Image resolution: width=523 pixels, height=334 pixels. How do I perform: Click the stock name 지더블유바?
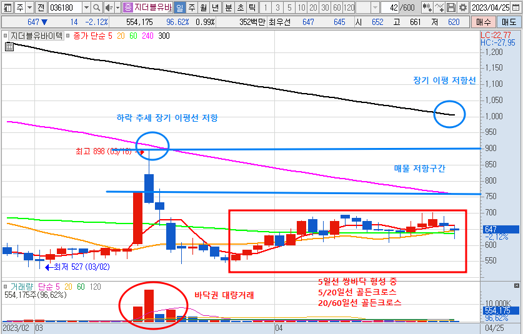click(152, 7)
